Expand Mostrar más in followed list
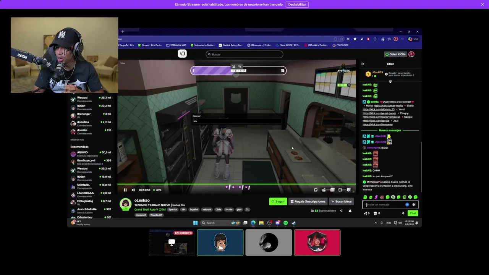The width and height of the screenshot is (489, 275). tap(77, 140)
